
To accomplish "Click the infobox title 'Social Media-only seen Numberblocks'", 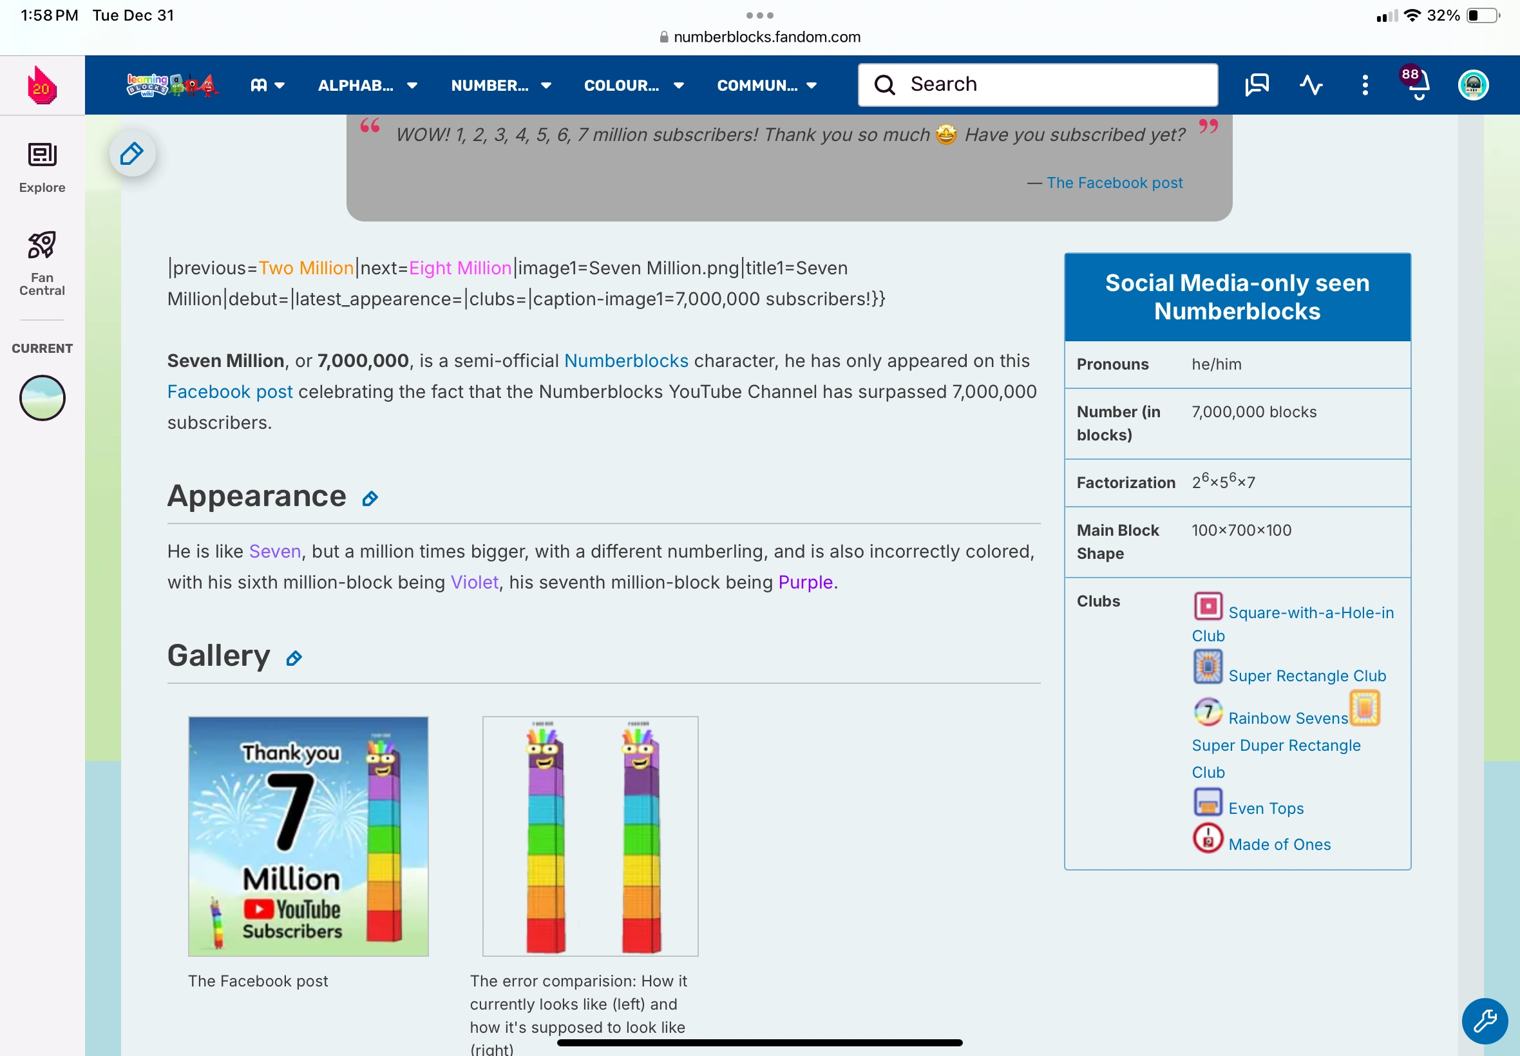I will click(x=1237, y=297).
